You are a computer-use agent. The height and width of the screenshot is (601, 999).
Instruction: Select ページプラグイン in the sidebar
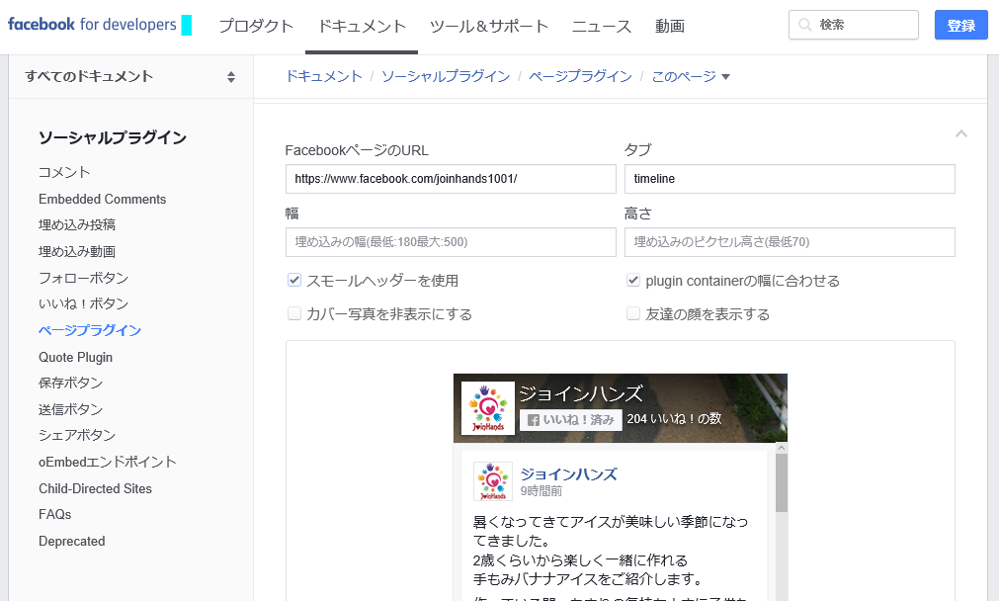point(90,330)
